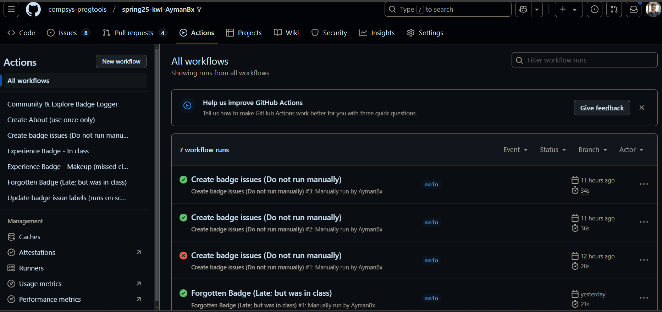Image resolution: width=662 pixels, height=312 pixels.
Task: Open failed Create badge issues run #1
Action: (x=266, y=256)
